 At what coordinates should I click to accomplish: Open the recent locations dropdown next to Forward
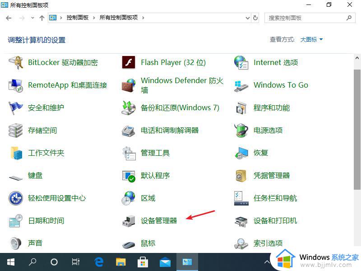coord(32,18)
